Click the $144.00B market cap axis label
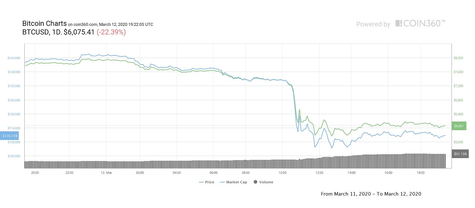The image size is (475, 208). point(14,58)
